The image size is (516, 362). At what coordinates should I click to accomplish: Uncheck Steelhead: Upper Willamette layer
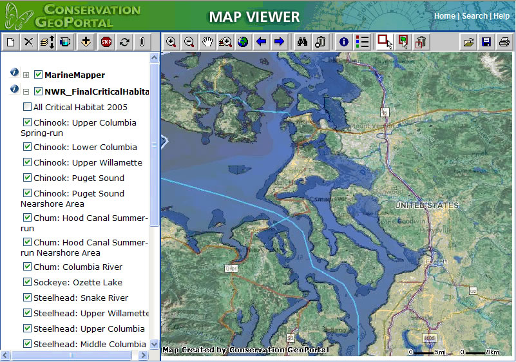click(27, 312)
